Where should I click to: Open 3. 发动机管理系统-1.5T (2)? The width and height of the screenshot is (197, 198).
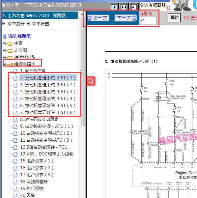pos(48,85)
